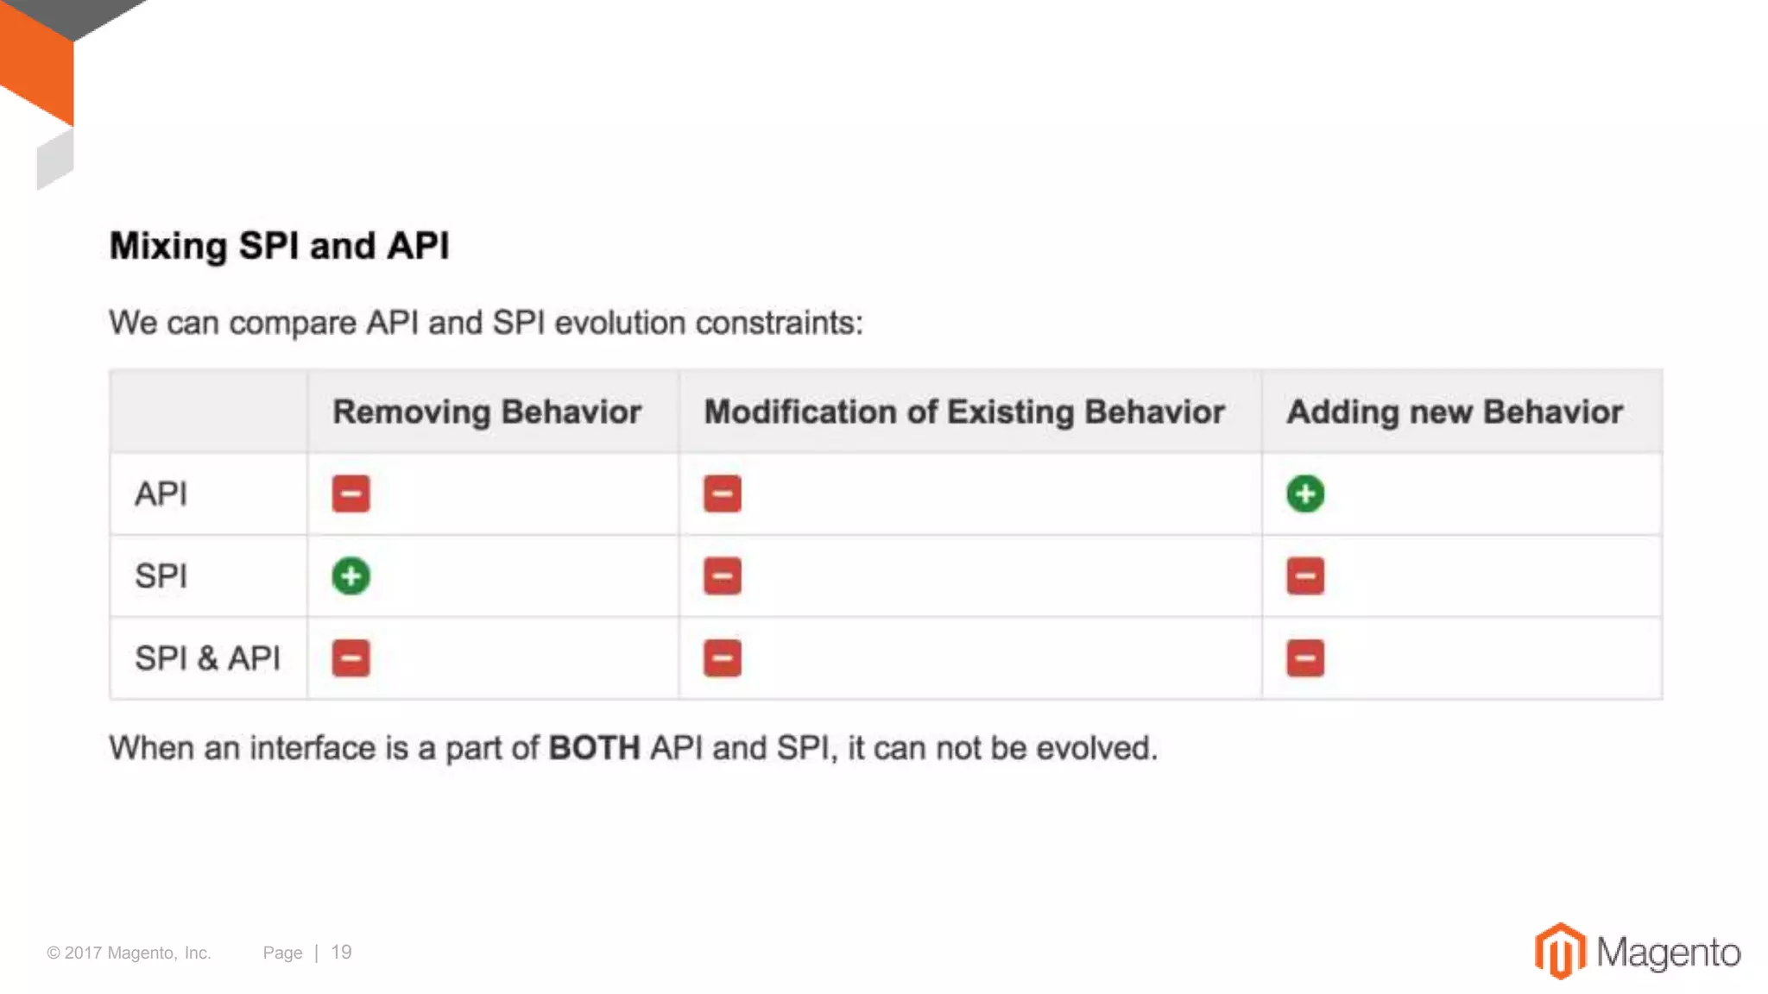Click the green plus icon in SPI row
1768x994 pixels.
click(x=350, y=576)
